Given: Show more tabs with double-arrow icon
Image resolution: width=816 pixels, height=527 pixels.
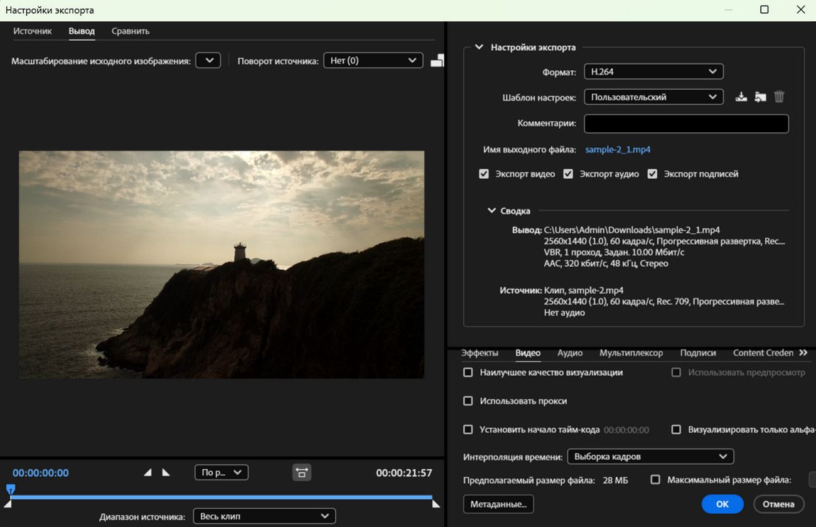Looking at the screenshot, I should pos(803,353).
